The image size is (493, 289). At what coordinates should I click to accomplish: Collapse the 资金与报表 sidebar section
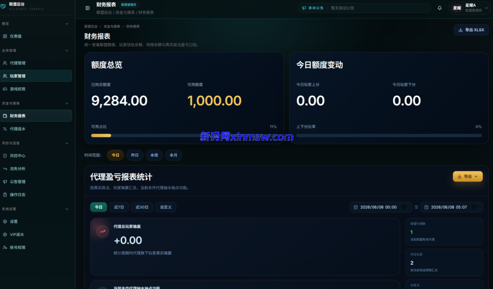tap(66, 103)
